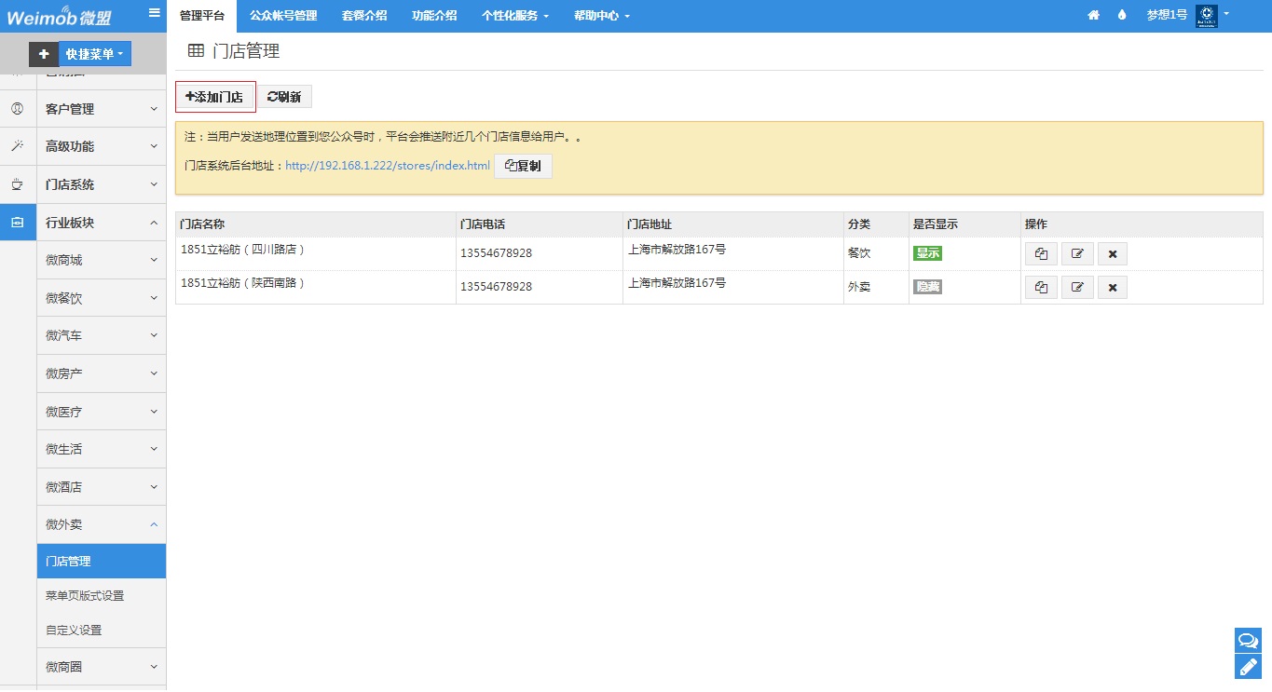
Task: Toggle the gray 隐藏 status badge
Action: [x=927, y=287]
